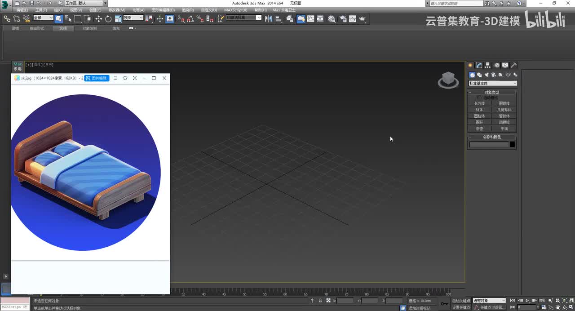This screenshot has width=575, height=311.
Task: Select the Move tool in main toolbar
Action: [98, 19]
